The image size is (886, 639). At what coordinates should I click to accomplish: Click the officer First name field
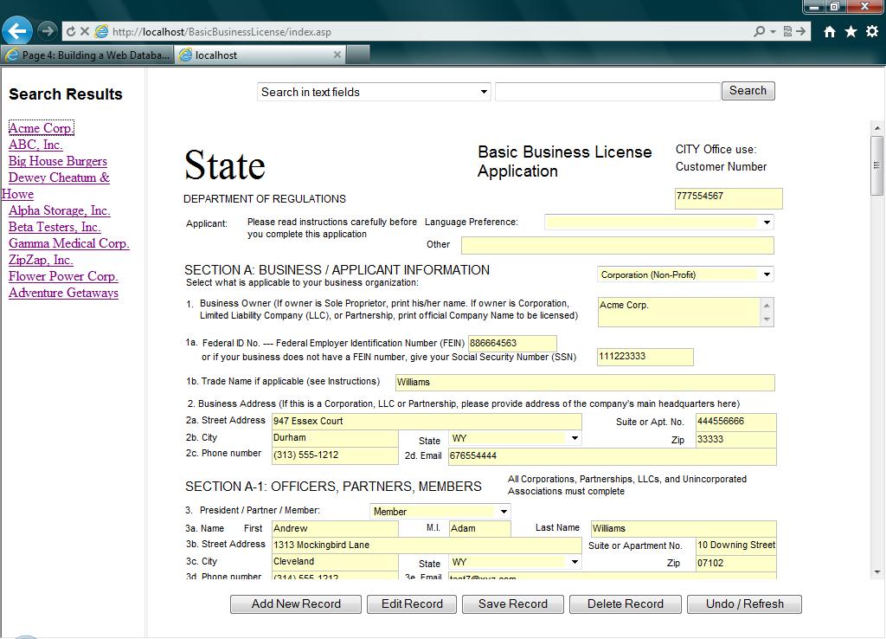click(335, 529)
